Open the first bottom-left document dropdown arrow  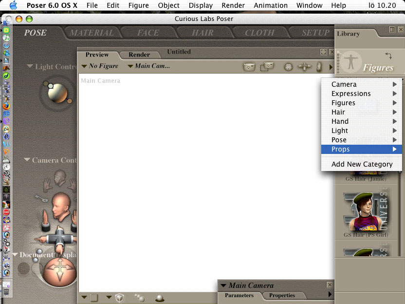[x=84, y=297]
